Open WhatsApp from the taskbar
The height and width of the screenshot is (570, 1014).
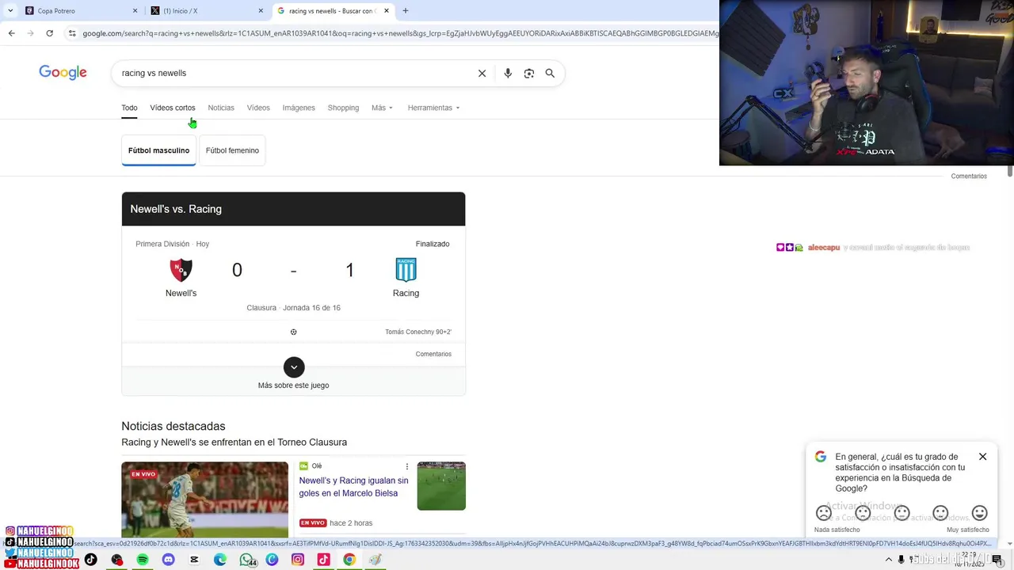click(246, 560)
